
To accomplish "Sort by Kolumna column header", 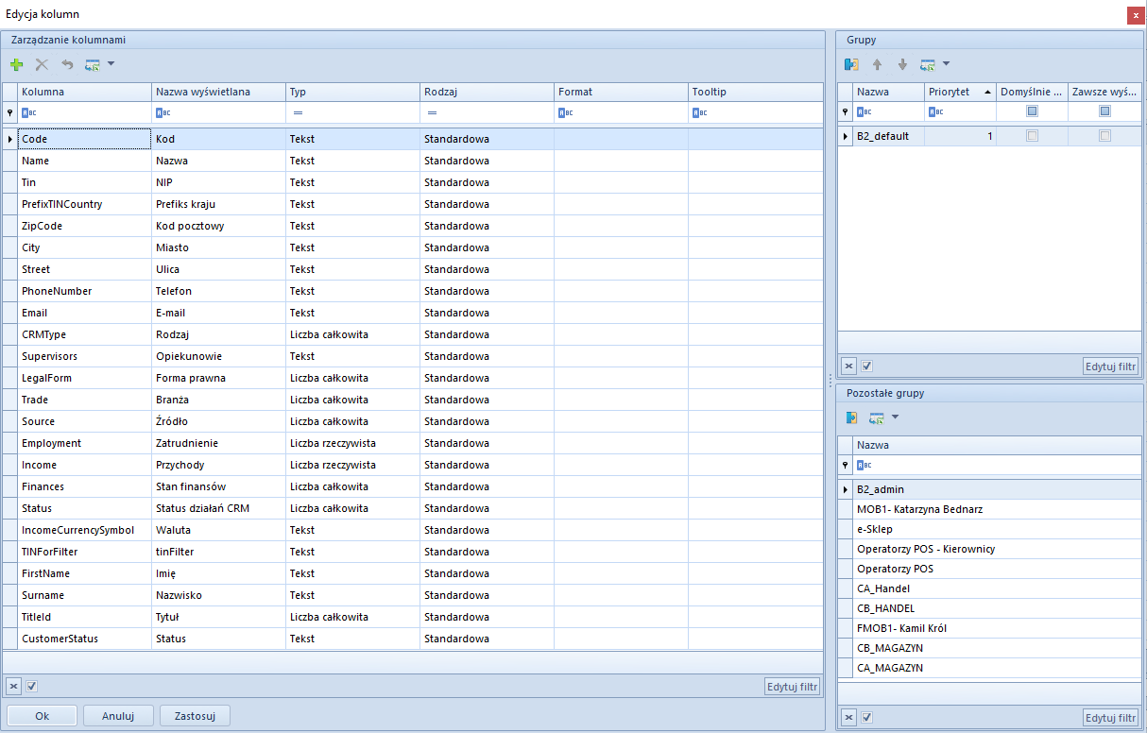I will [x=84, y=92].
